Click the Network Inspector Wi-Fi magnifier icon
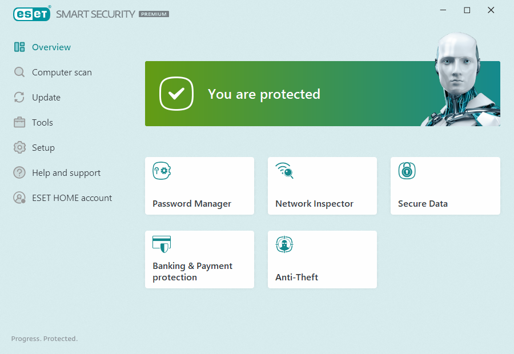Image resolution: width=514 pixels, height=354 pixels. point(284,171)
